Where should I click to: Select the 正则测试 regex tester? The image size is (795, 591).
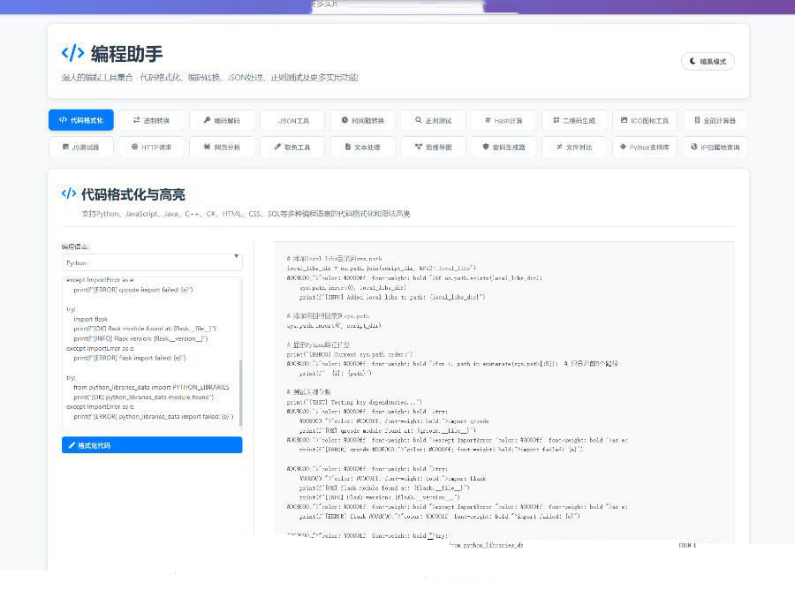pos(433,120)
